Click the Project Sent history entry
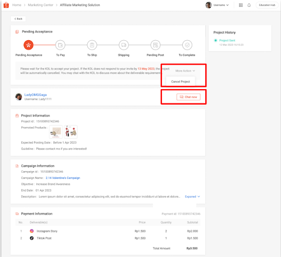This screenshot has width=281, height=257. click(x=227, y=40)
